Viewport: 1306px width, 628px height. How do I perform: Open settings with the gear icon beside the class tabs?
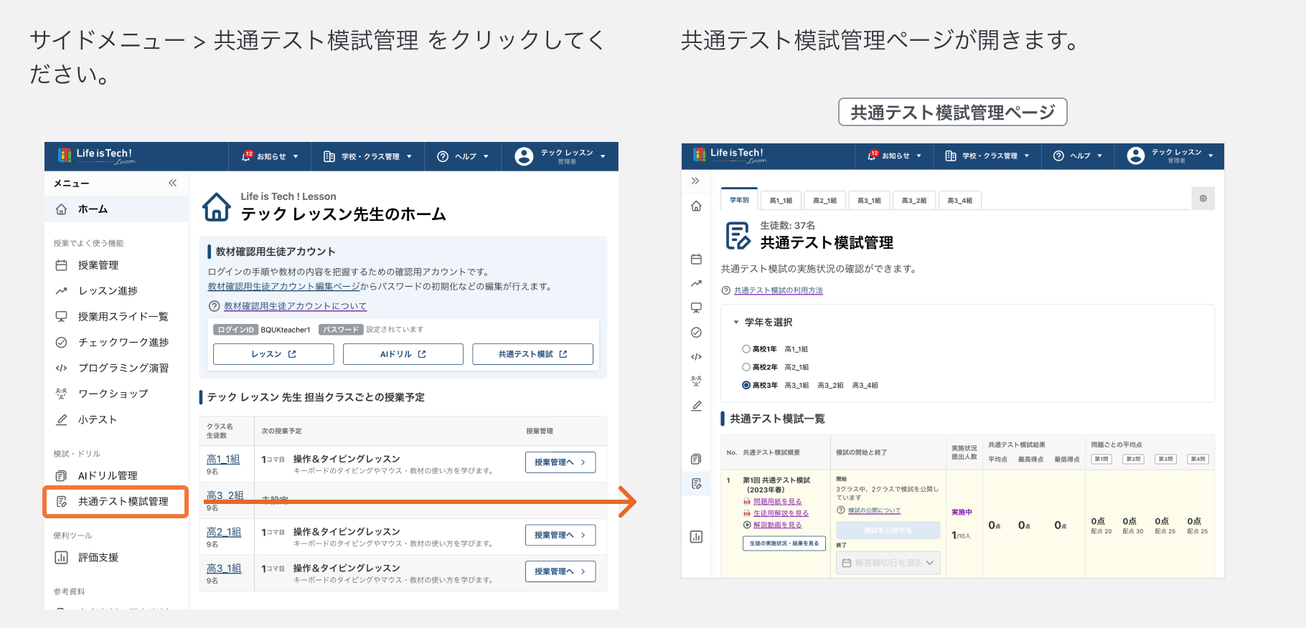pos(1203,199)
